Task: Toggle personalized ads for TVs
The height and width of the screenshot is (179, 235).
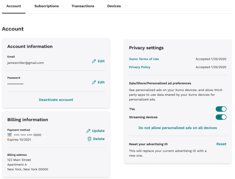Action: [221, 109]
